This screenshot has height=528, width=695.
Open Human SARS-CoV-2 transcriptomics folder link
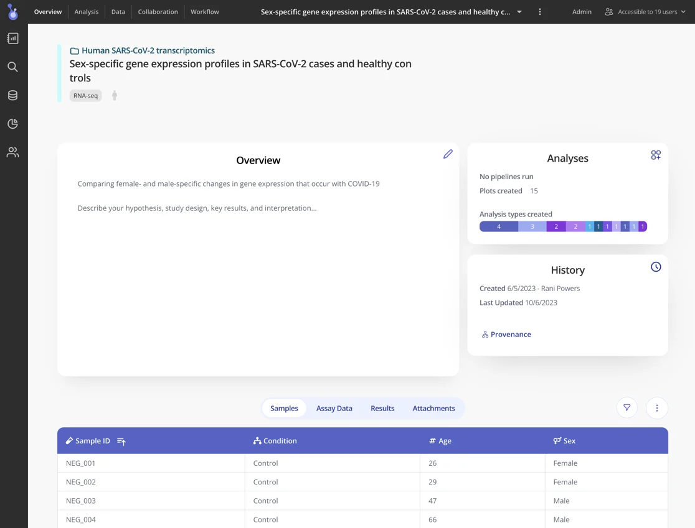(148, 50)
